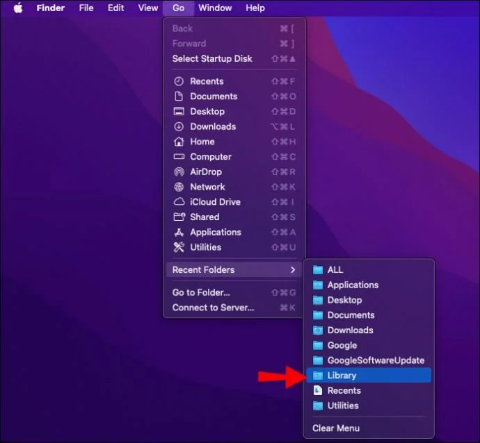Select Computer menu text
The image size is (480, 443).
(211, 157)
